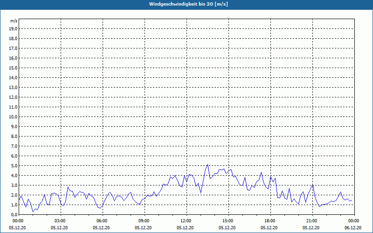Click the date label beneath 12:00
The height and width of the screenshot is (233, 373).
[x=186, y=227]
